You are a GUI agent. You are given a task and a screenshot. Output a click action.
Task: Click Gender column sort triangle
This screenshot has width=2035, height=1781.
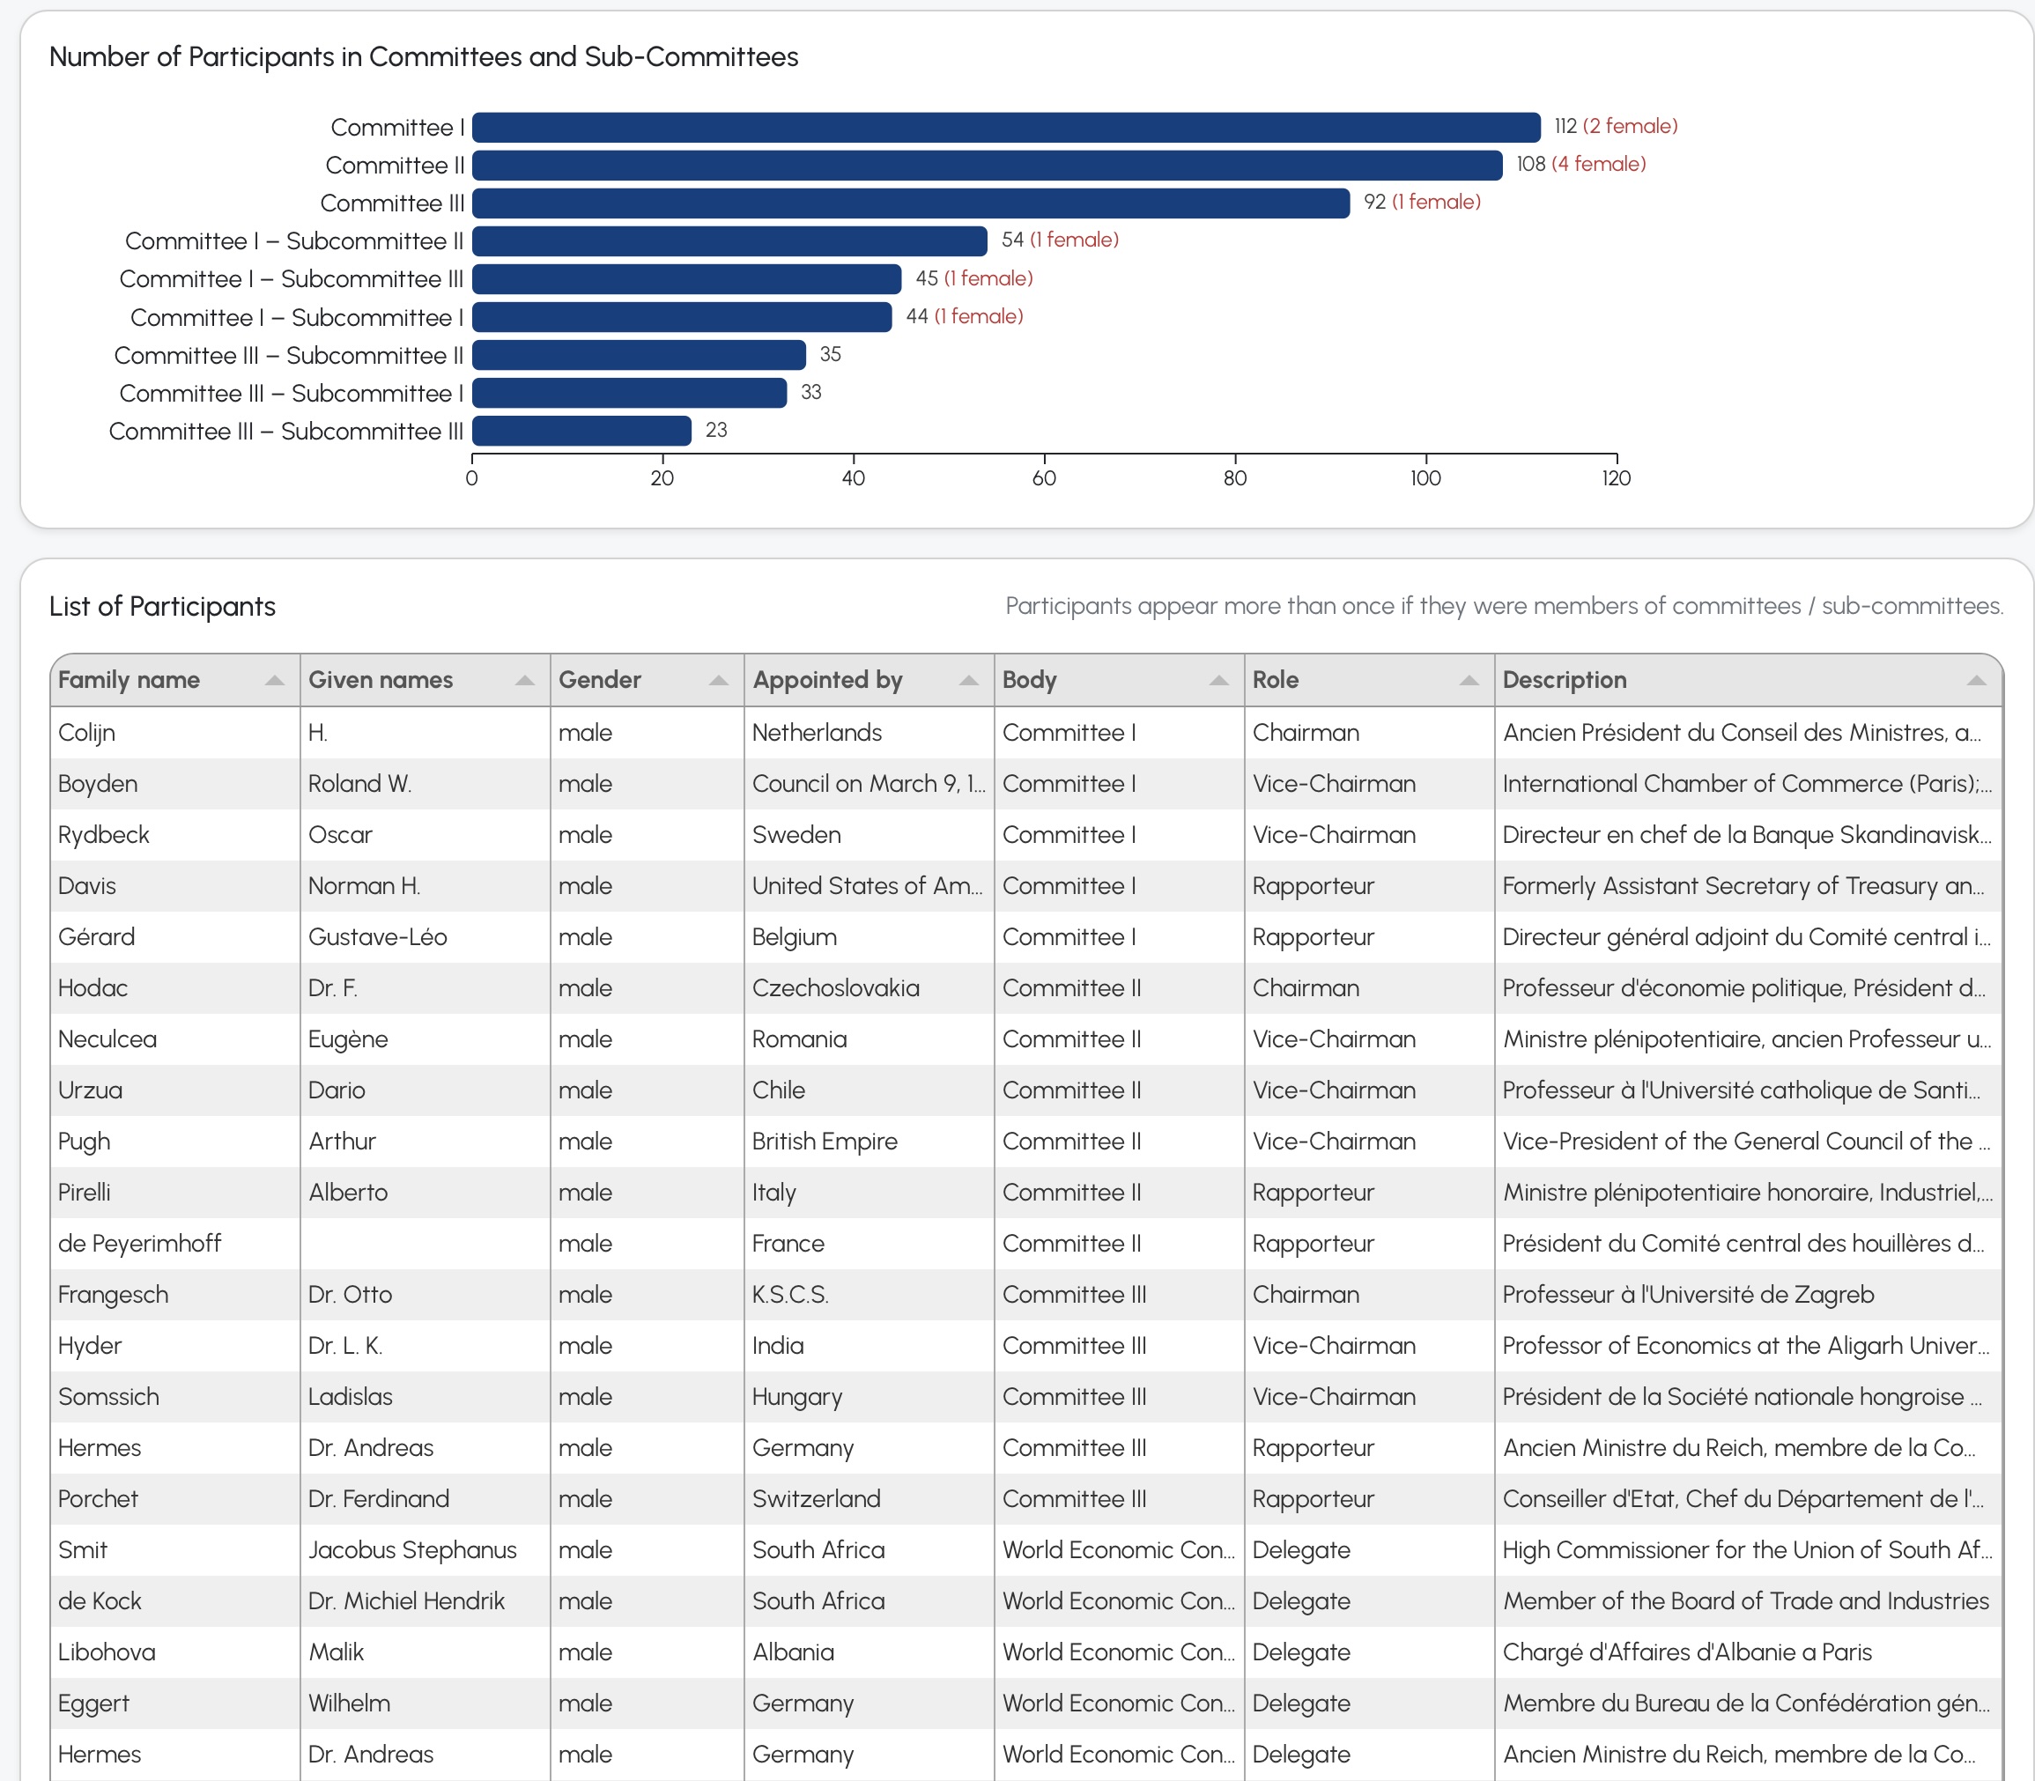(719, 681)
